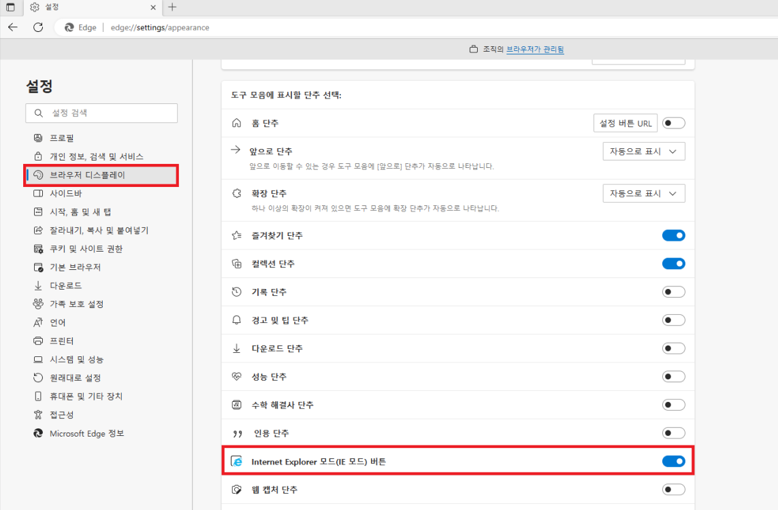Open the 프로필 settings section
The height and width of the screenshot is (510, 778).
(x=61, y=138)
